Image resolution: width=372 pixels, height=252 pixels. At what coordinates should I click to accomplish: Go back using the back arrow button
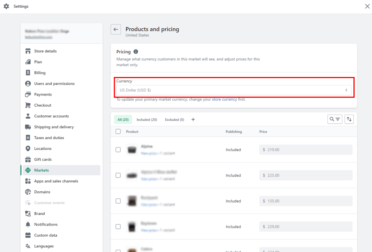(x=116, y=29)
